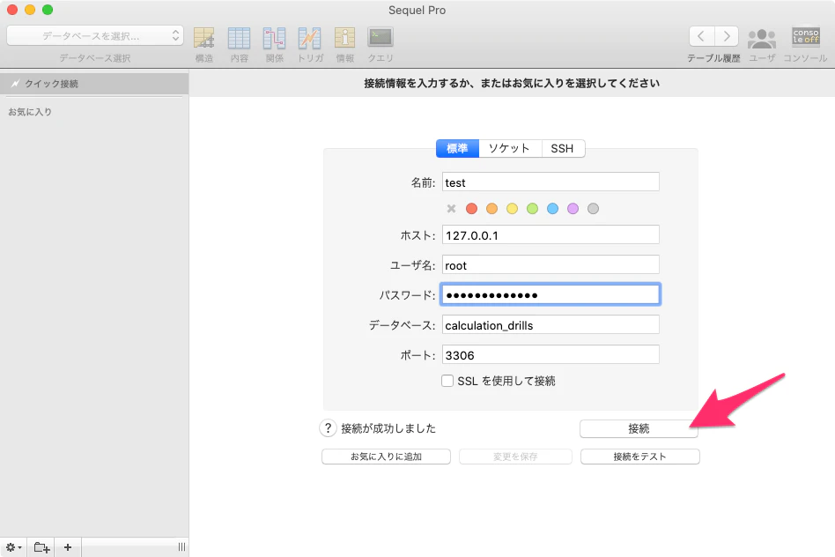This screenshot has width=835, height=557.
Task: Click the 接続をテスト button
Action: click(x=639, y=457)
